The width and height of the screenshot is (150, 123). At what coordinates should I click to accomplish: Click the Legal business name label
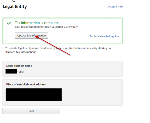(19, 66)
